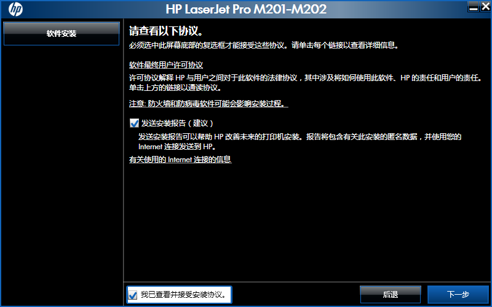Click the HP logo icon
492x307 pixels.
[15, 9]
